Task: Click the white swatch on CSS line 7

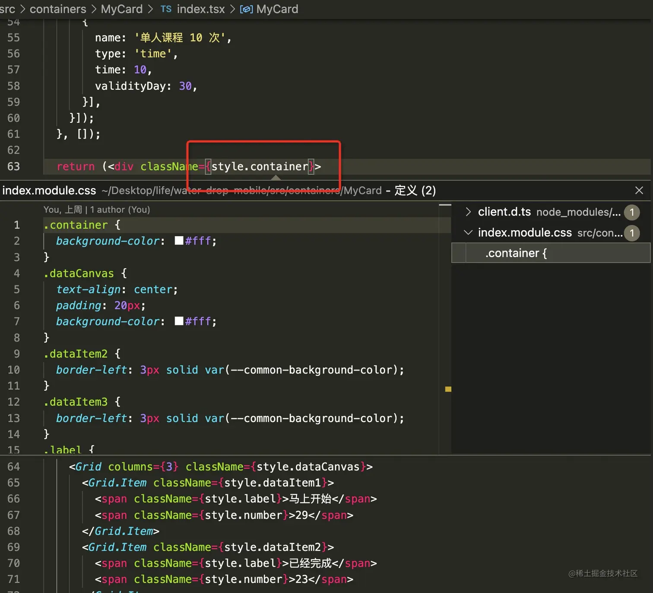Action: tap(179, 321)
